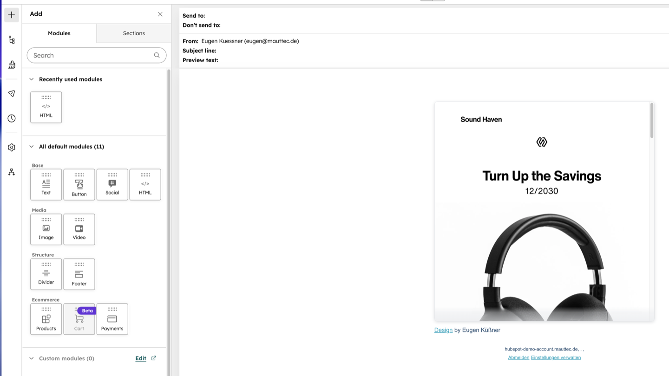Select the HTML module under Base
This screenshot has width=669, height=376.
click(x=145, y=184)
